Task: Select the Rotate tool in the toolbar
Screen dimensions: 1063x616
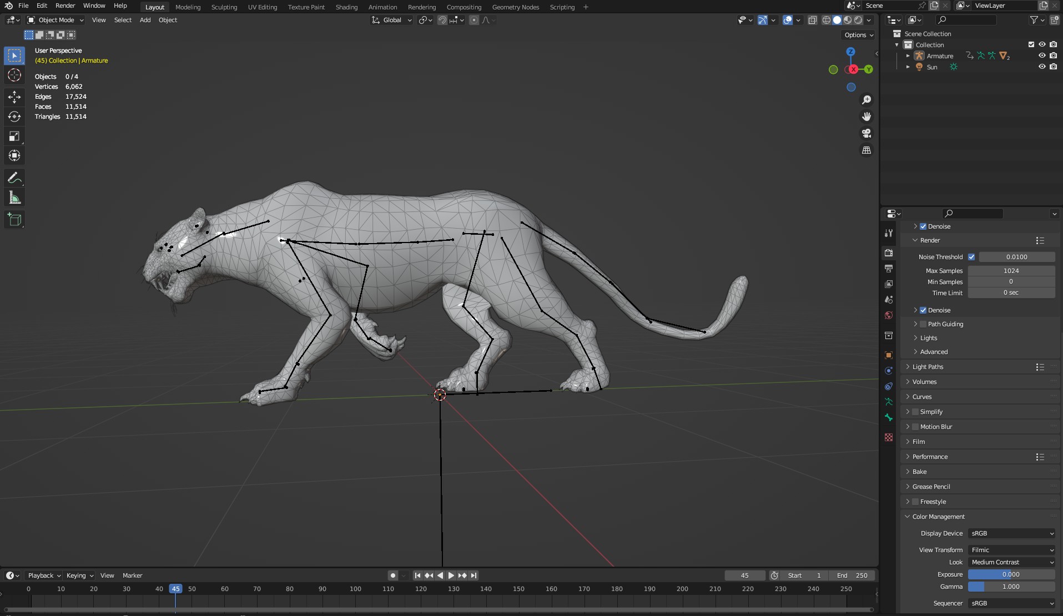Action: point(14,117)
